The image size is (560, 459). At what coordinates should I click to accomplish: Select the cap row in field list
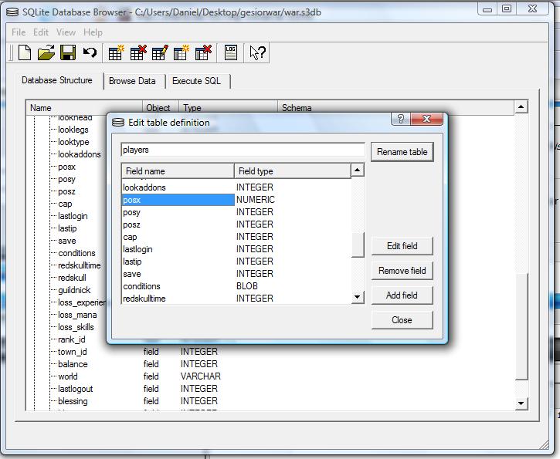tap(236, 237)
